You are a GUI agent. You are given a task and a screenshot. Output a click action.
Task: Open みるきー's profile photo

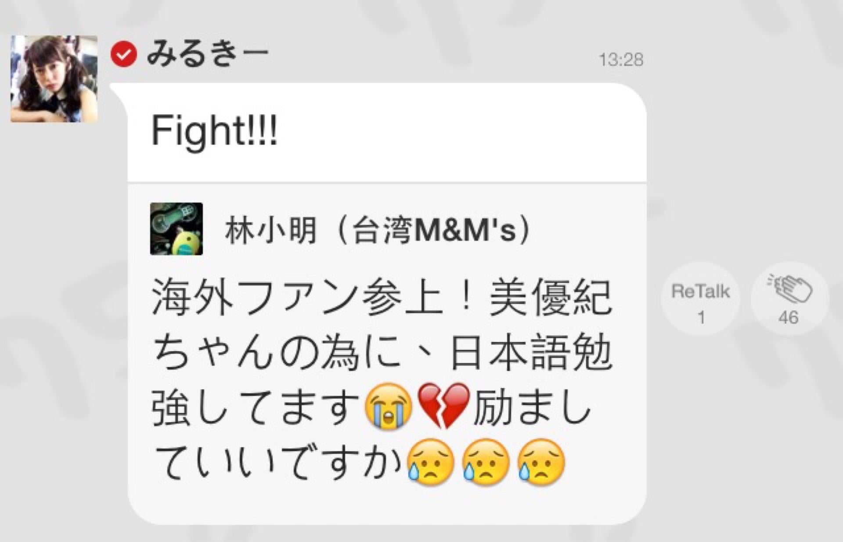tap(54, 79)
